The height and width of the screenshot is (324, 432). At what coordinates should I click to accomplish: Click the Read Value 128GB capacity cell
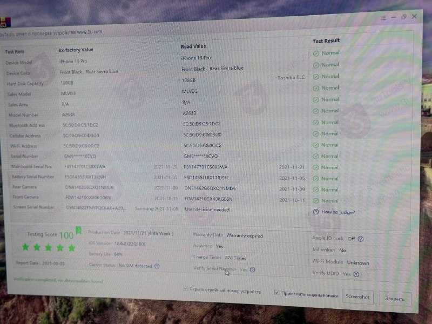coord(188,80)
